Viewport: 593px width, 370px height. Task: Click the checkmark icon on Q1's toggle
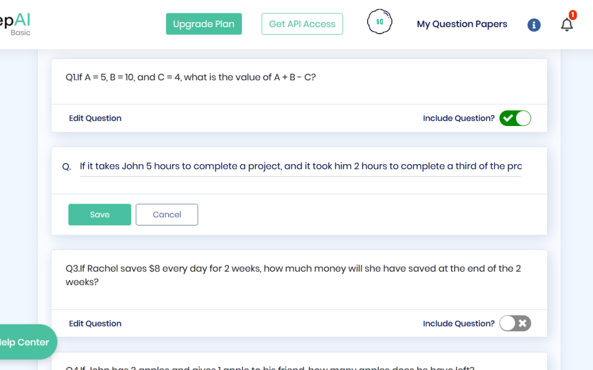click(x=507, y=118)
